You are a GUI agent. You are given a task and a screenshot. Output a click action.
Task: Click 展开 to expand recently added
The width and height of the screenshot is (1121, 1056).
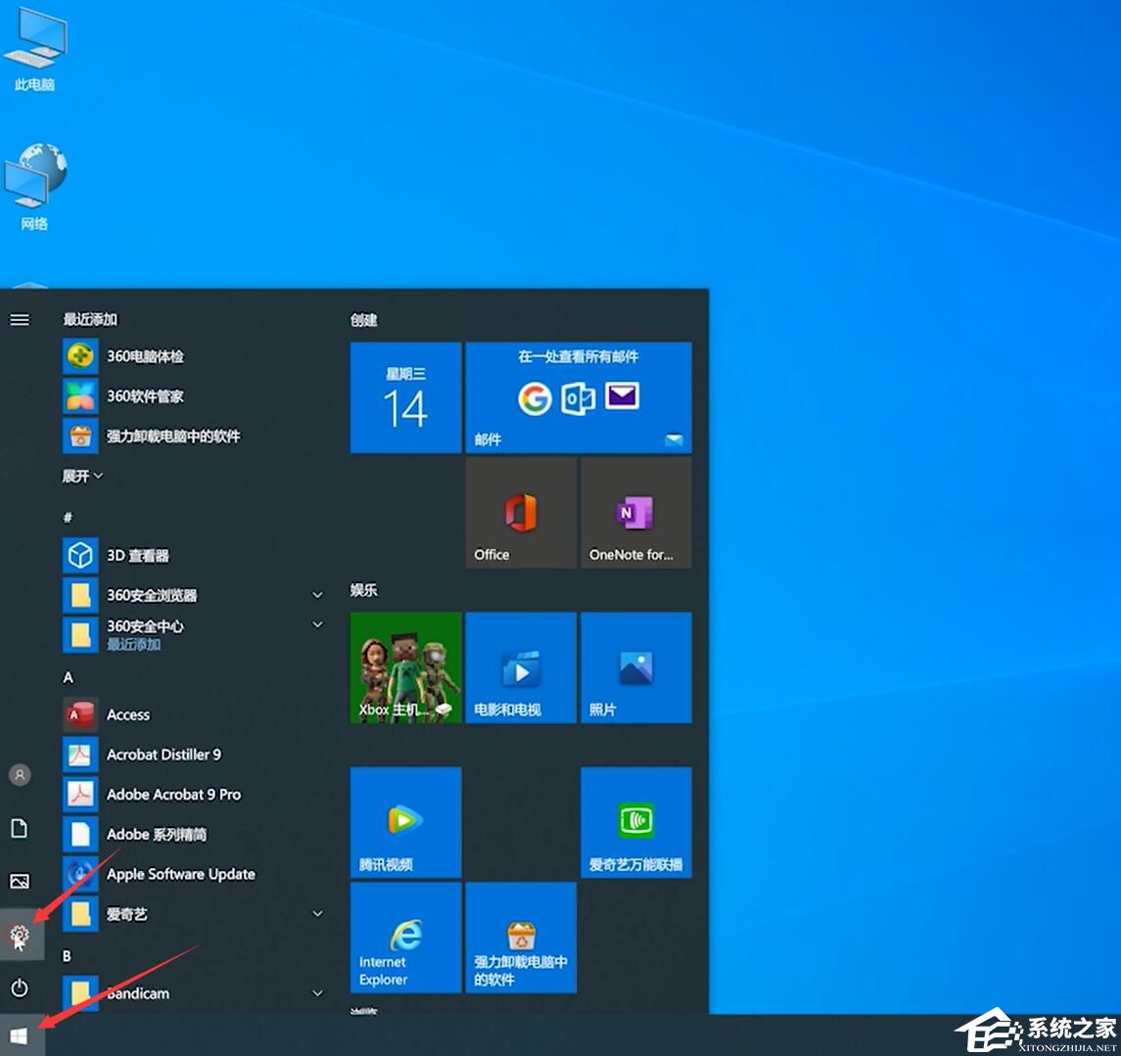[83, 476]
